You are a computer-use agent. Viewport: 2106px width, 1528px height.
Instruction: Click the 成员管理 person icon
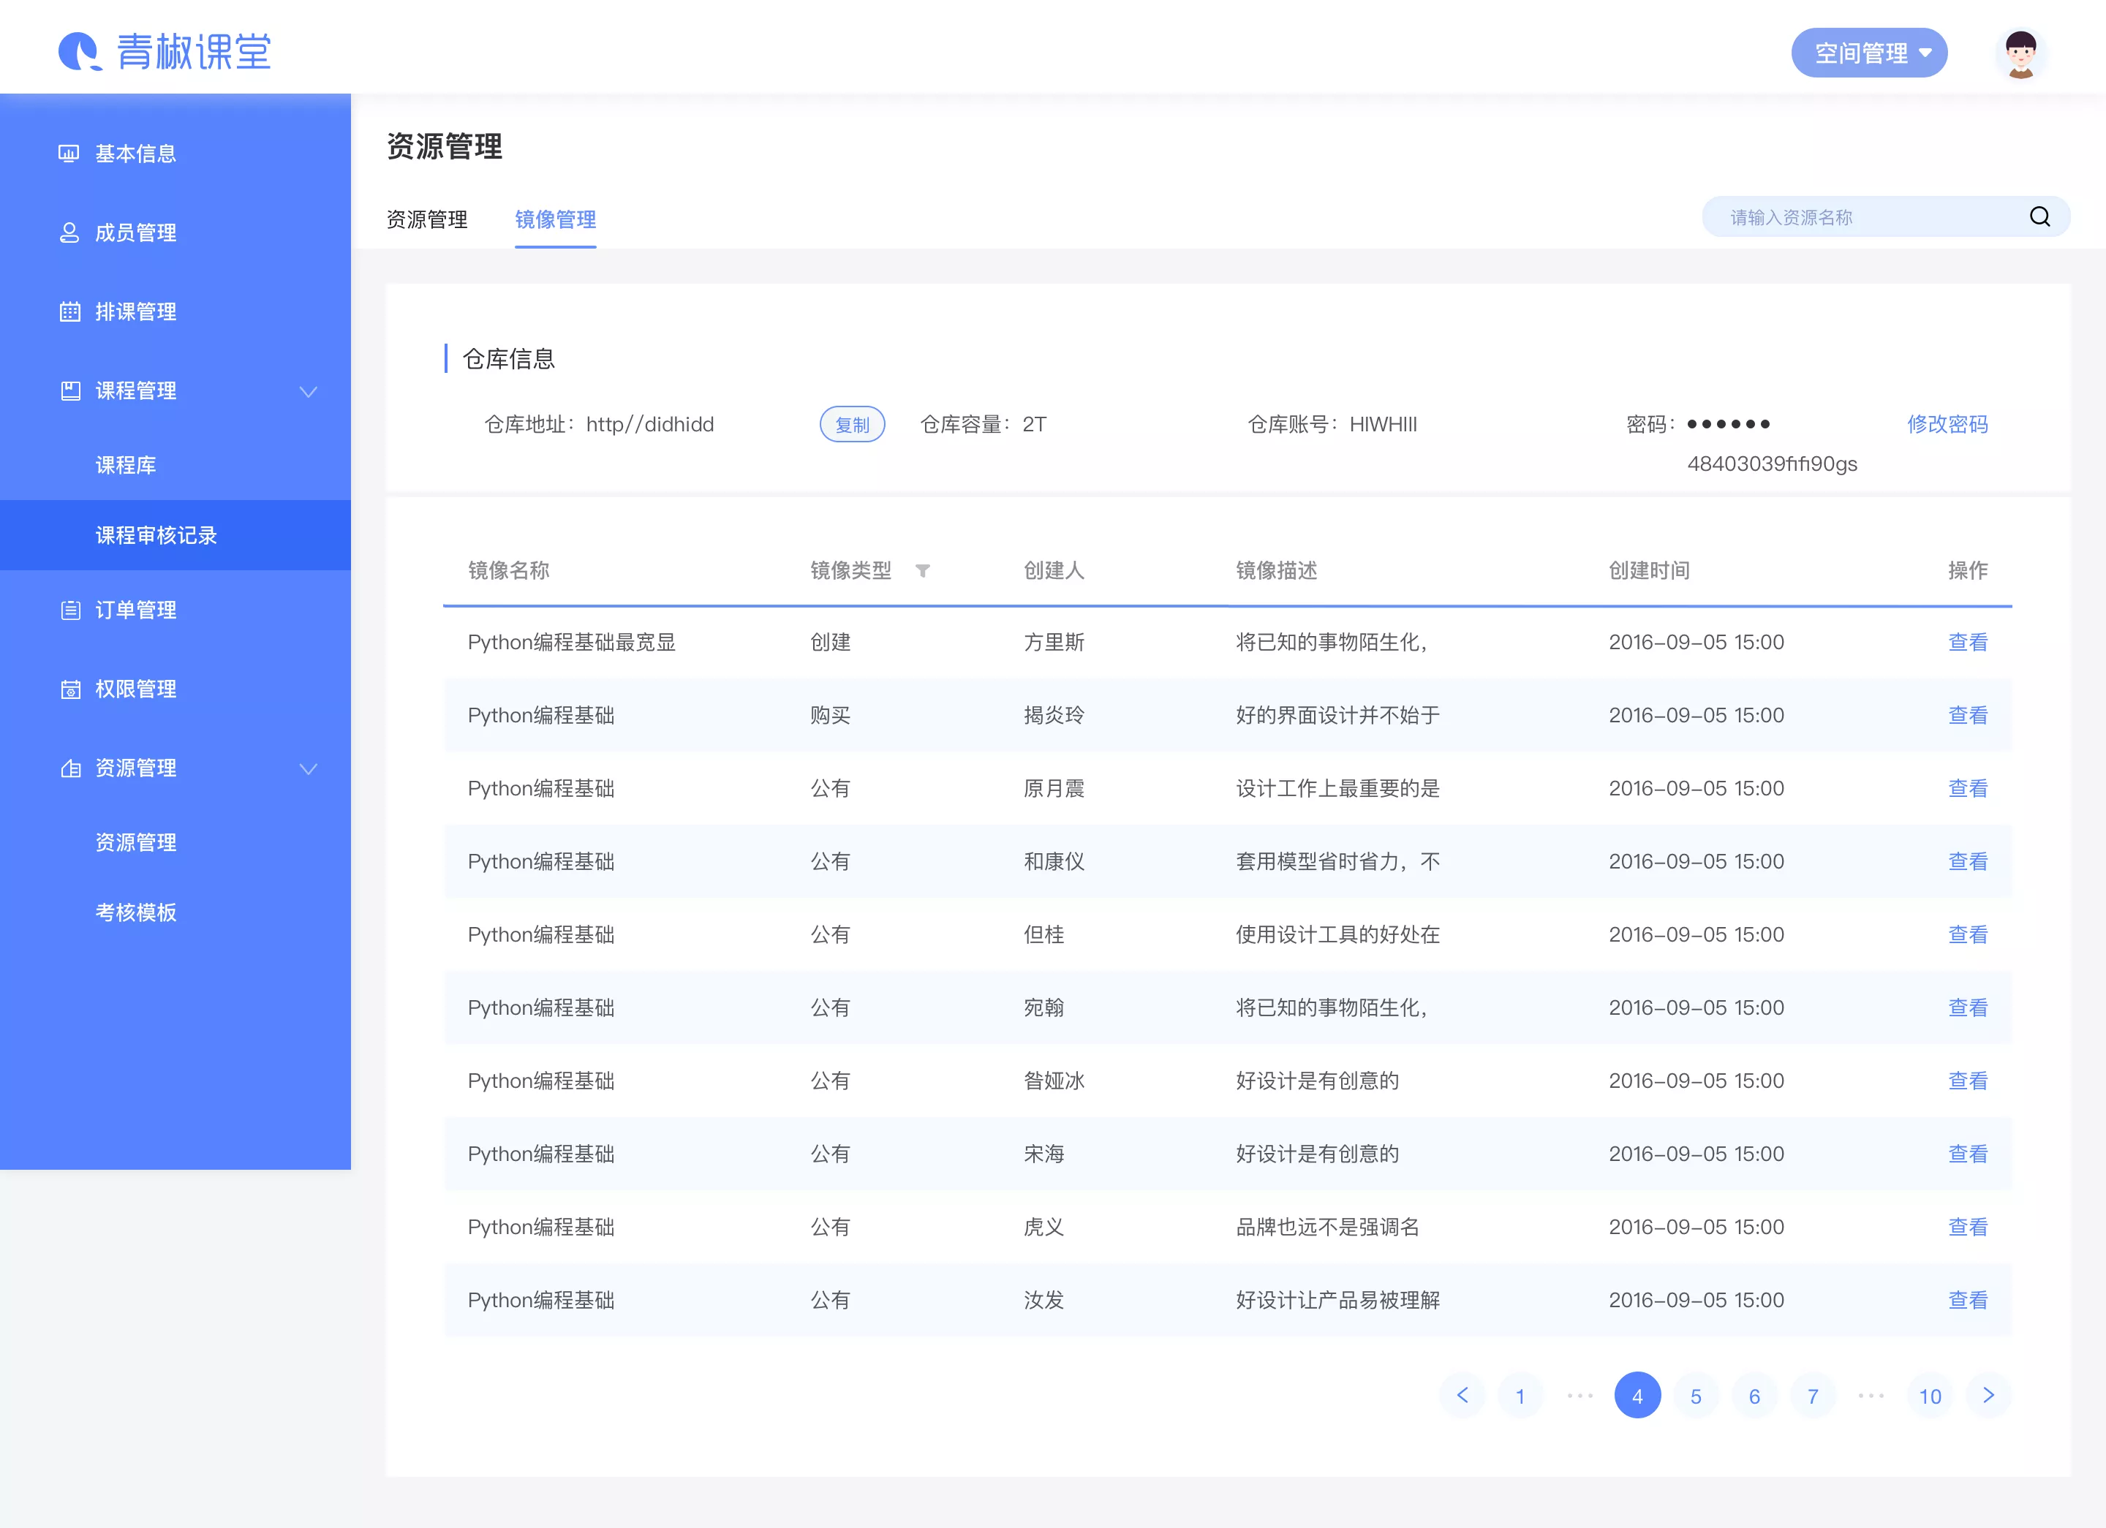[69, 232]
